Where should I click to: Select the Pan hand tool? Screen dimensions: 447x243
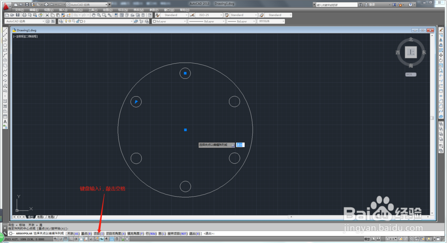coord(93,15)
